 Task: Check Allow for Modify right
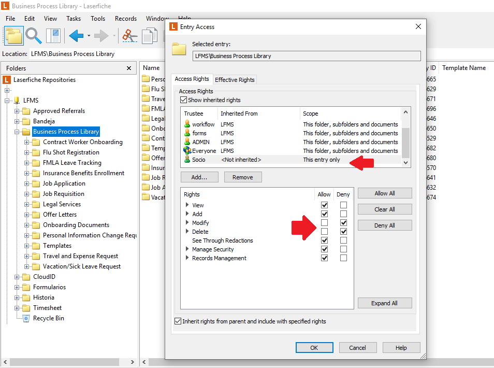(324, 223)
